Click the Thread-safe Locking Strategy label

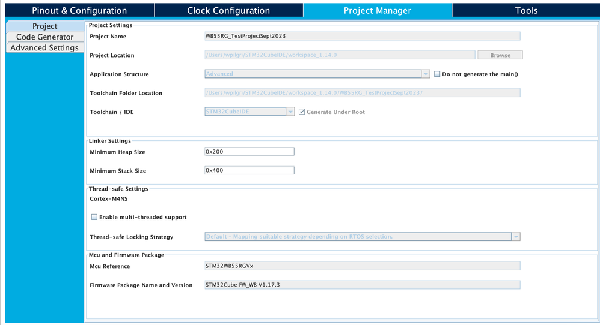pos(131,237)
